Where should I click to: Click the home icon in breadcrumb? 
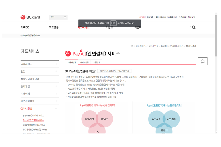pos(132,46)
